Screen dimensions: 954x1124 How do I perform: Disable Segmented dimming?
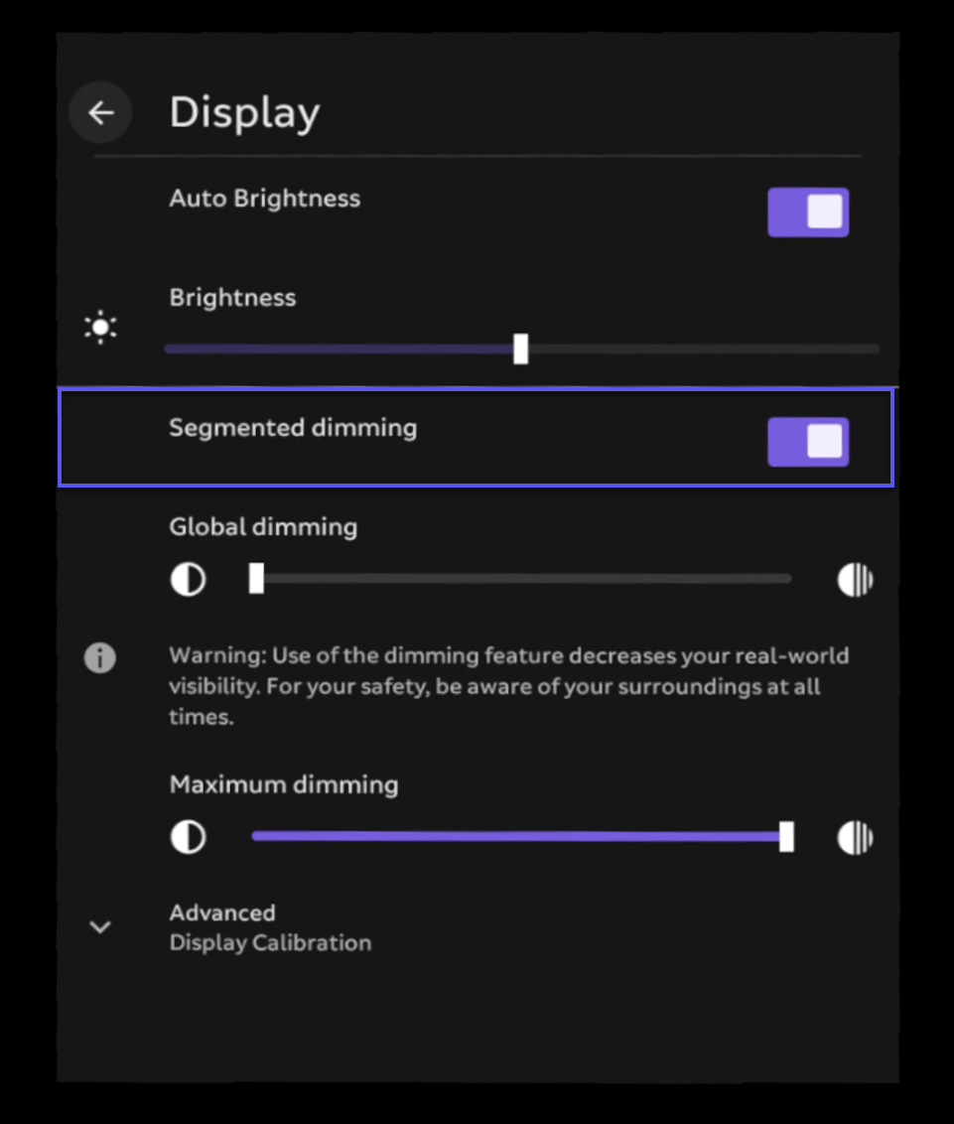807,442
